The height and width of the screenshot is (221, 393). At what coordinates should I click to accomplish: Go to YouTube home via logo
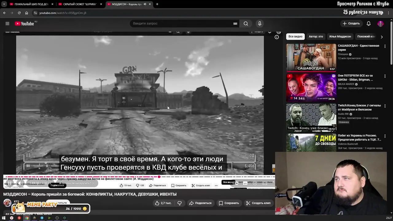(x=25, y=24)
